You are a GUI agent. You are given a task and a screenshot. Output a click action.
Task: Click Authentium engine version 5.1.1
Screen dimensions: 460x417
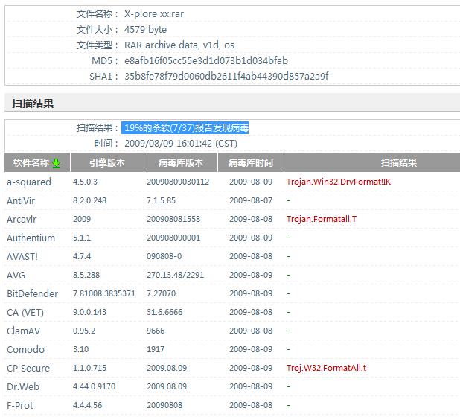tap(82, 238)
